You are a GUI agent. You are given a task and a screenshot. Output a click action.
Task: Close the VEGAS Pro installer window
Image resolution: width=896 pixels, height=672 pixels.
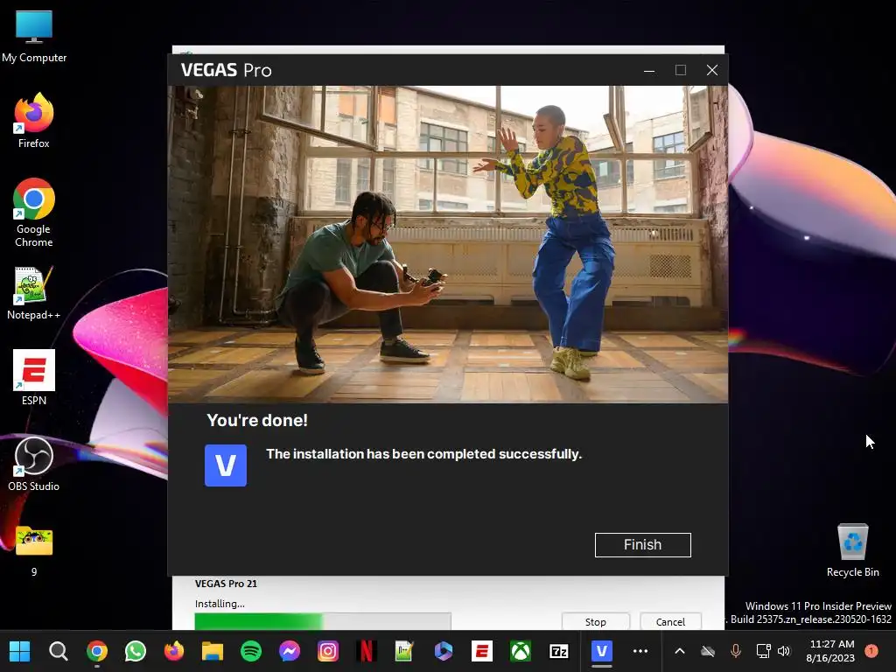click(x=712, y=70)
